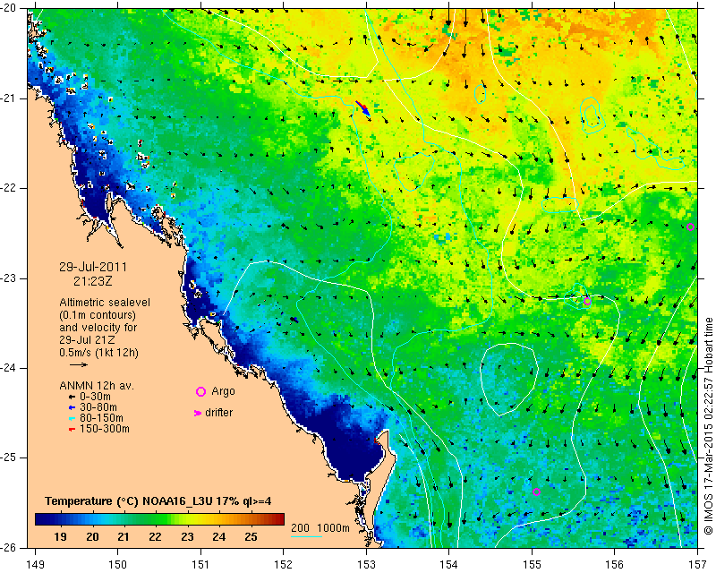
Task: Click the '80-150m' depth label
Action: [101, 417]
